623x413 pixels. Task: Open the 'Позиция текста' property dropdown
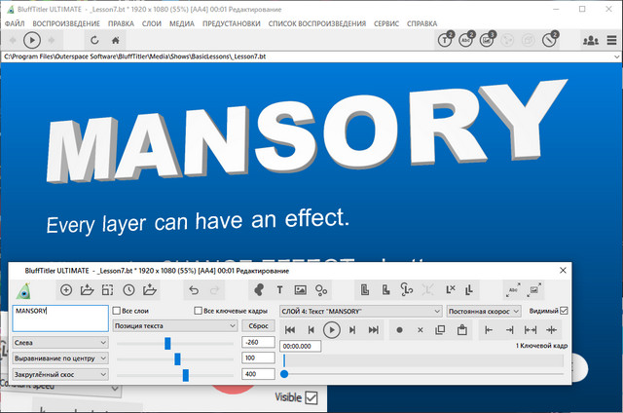tap(175, 326)
